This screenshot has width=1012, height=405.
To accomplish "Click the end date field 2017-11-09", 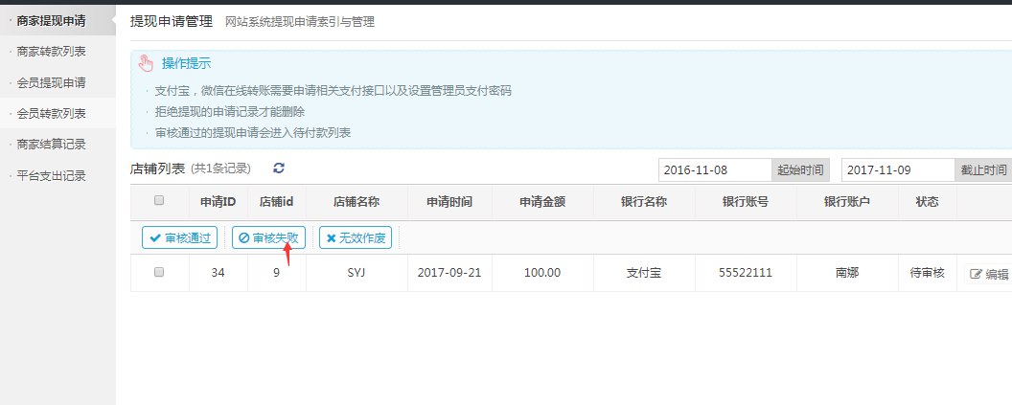I will [898, 169].
